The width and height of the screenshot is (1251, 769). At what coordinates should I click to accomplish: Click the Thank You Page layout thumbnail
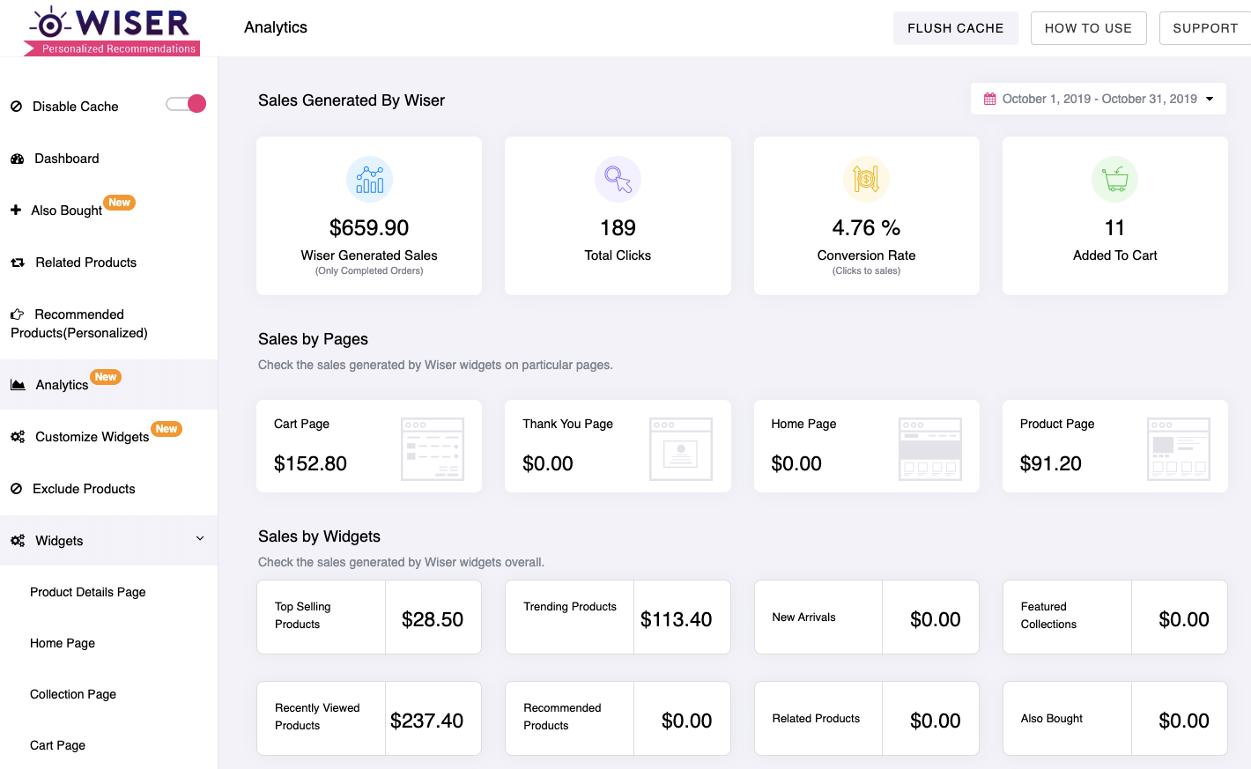[x=681, y=449]
